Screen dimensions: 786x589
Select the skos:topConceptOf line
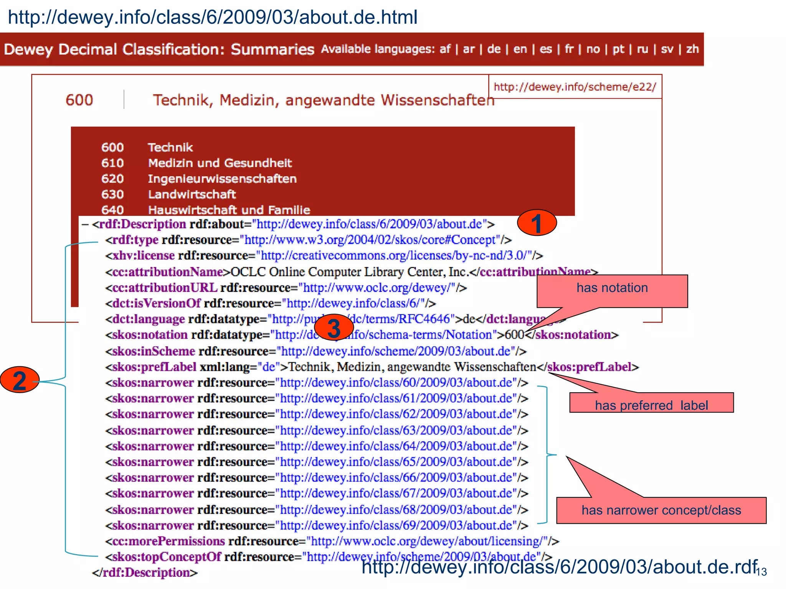tap(329, 557)
